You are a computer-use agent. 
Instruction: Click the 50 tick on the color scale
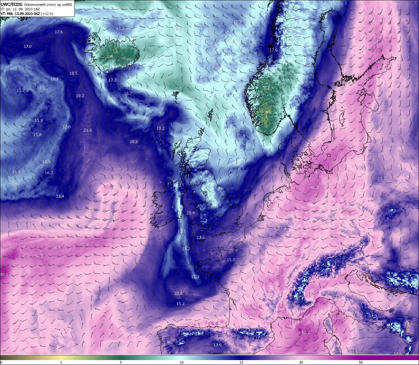pos(360,362)
